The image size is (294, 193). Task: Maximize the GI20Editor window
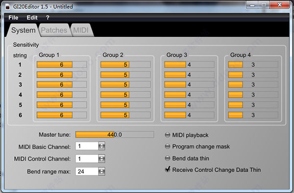click(x=264, y=5)
